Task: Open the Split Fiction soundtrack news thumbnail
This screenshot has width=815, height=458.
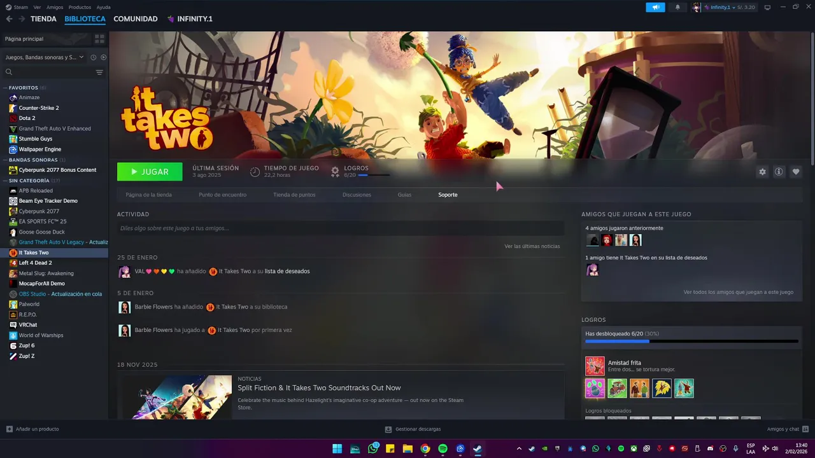Action: point(178,397)
